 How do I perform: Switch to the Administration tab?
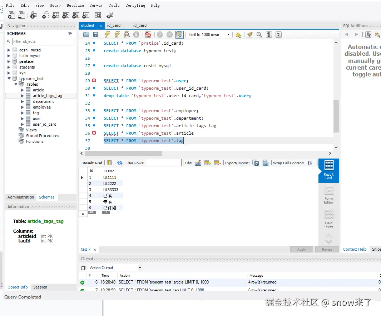(x=21, y=197)
